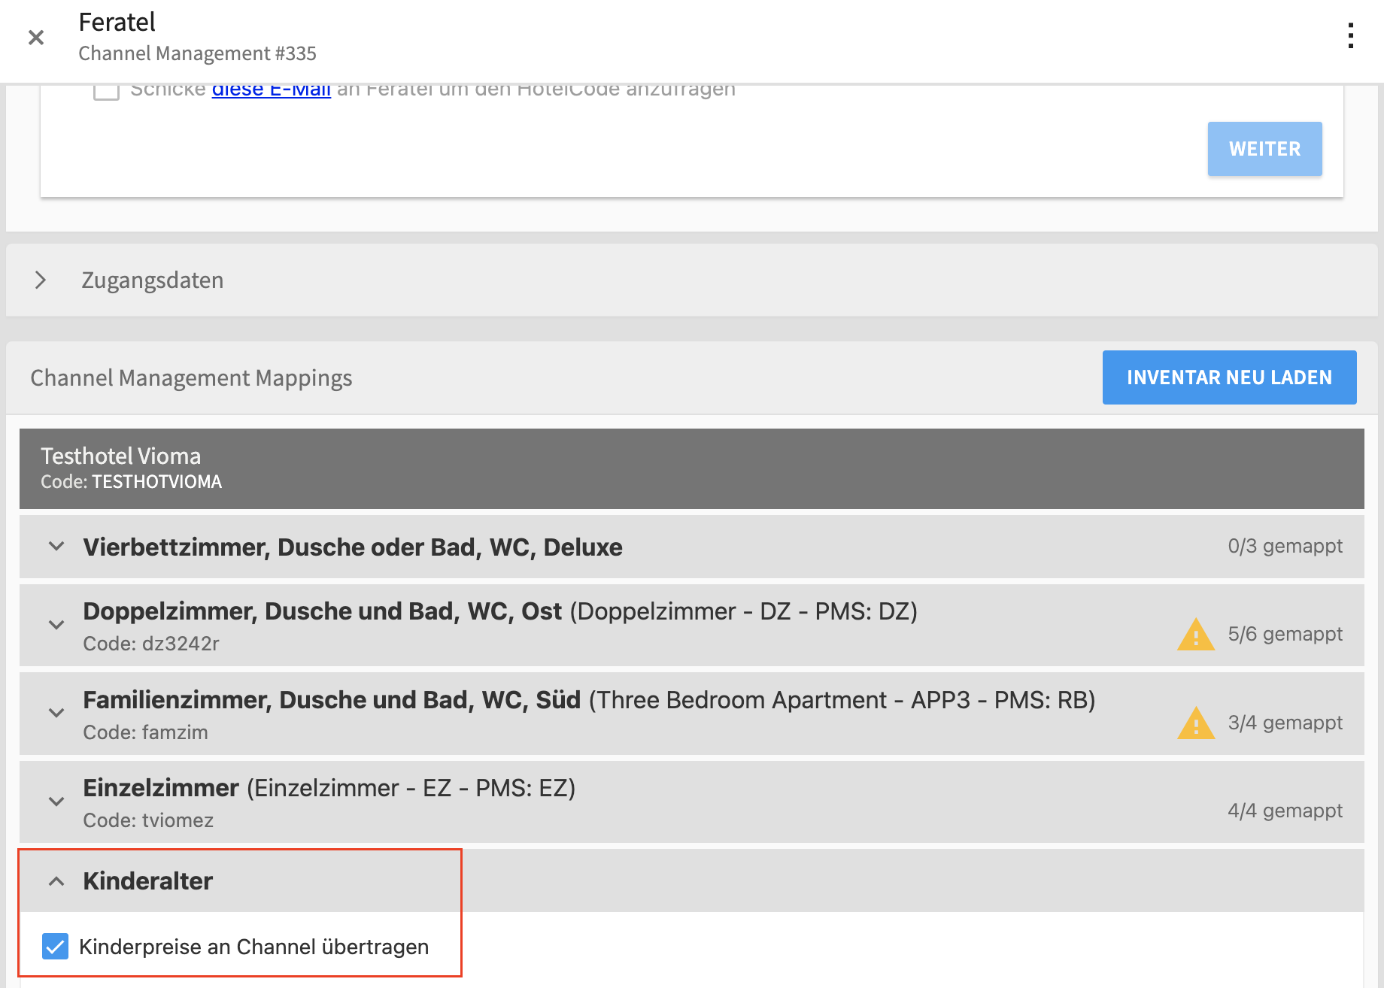Collapse the Kinderalter section
This screenshot has height=988, width=1384.
click(56, 881)
